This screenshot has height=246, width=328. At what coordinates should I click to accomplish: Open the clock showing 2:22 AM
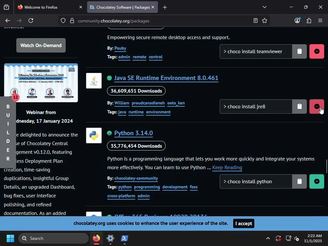point(313,238)
